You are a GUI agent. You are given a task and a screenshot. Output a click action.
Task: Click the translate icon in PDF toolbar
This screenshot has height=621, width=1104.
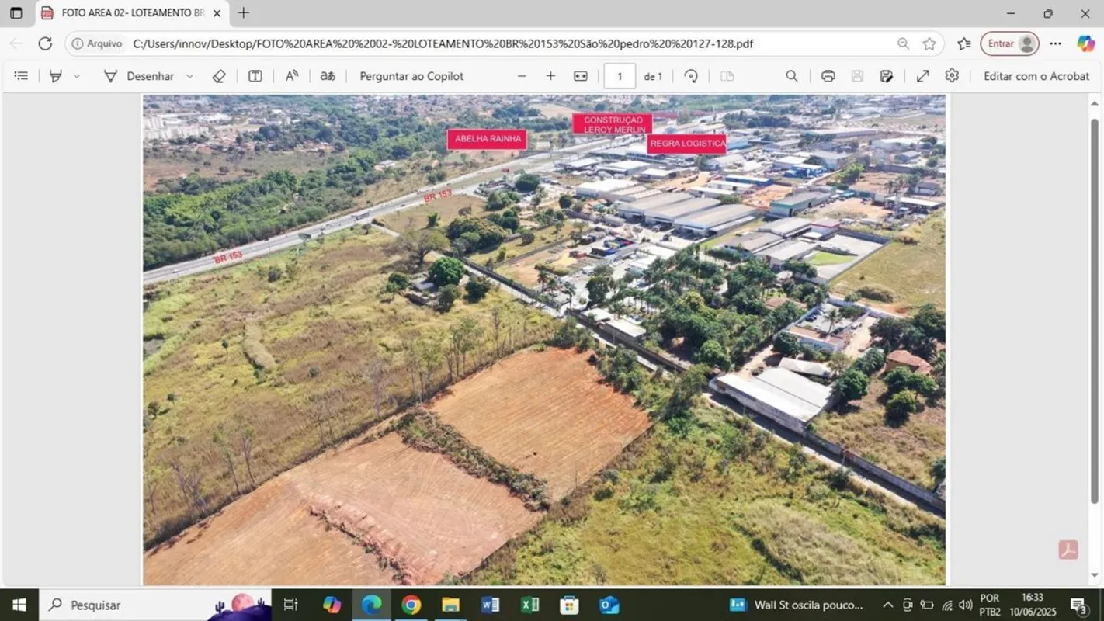pos(328,76)
